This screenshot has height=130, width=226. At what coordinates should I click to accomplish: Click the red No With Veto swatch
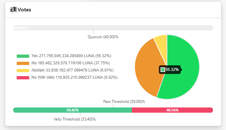pos(23,77)
